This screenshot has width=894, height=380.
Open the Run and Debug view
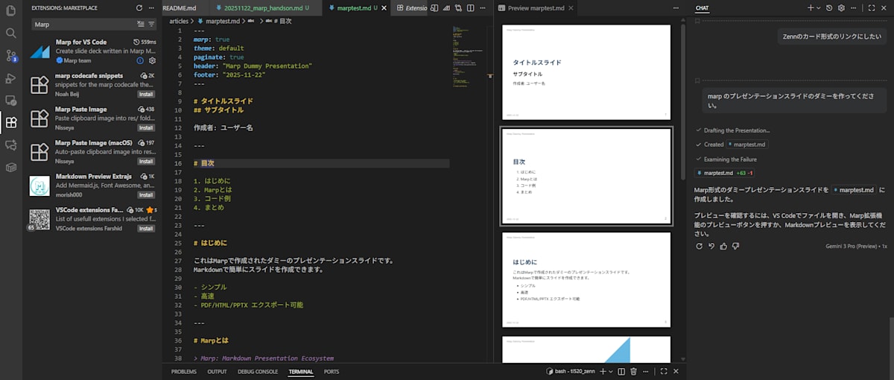click(x=10, y=78)
